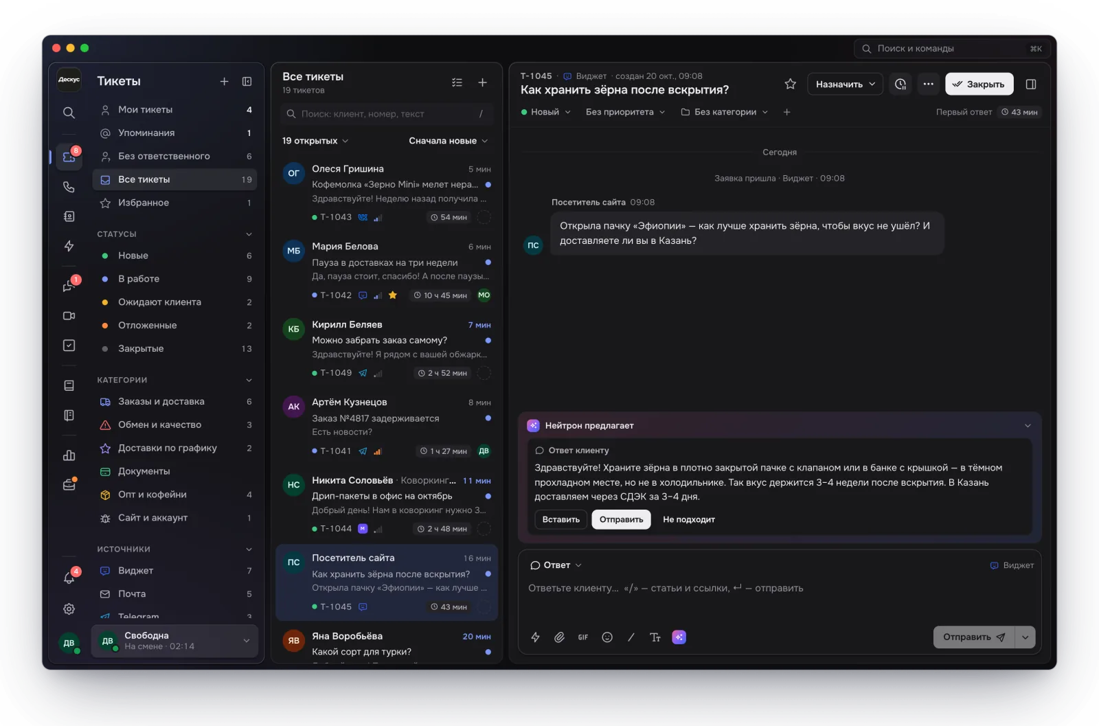
Task: Click Закрыть to close the ticket
Action: 979,84
